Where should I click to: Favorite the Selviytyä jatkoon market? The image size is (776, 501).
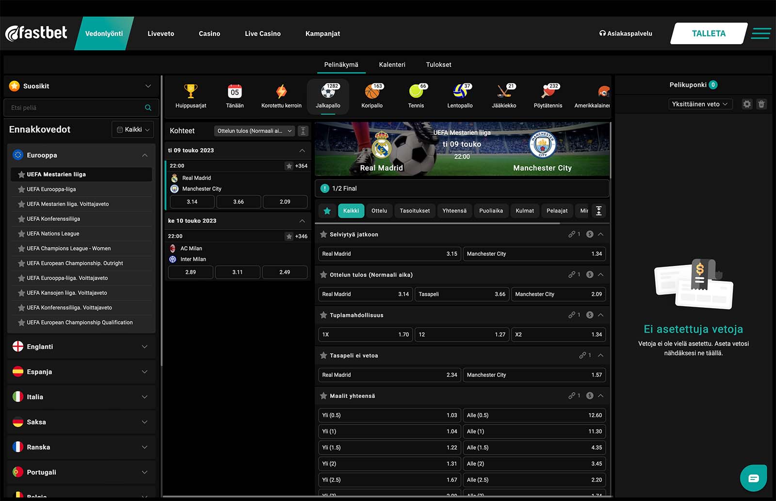pos(323,234)
